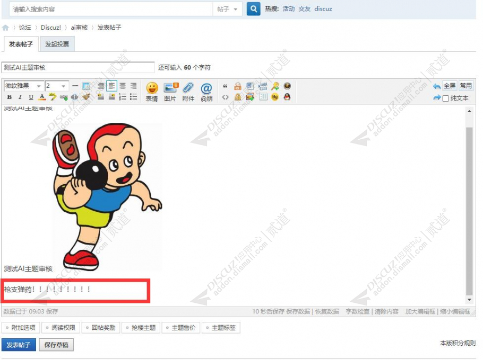483x360 pixels.
Task: Insert hidden content with lock icon
Action: (238, 97)
